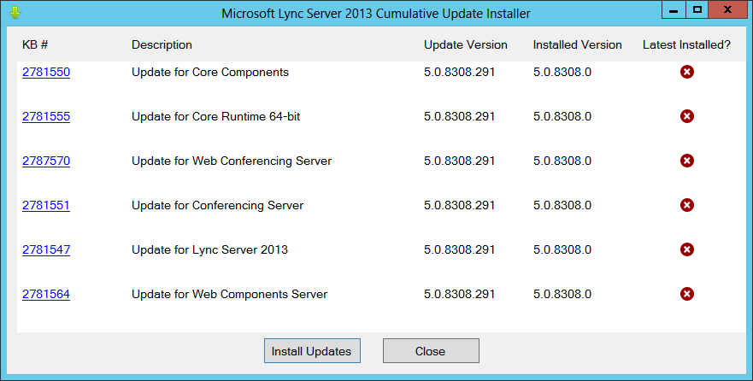Select 'Update for Web Conferencing Server' text
753x381 pixels.
tap(232, 161)
